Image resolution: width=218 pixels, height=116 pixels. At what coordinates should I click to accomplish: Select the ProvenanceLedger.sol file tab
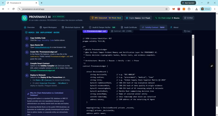(95, 31)
